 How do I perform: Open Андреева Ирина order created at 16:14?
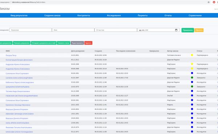[18, 69]
